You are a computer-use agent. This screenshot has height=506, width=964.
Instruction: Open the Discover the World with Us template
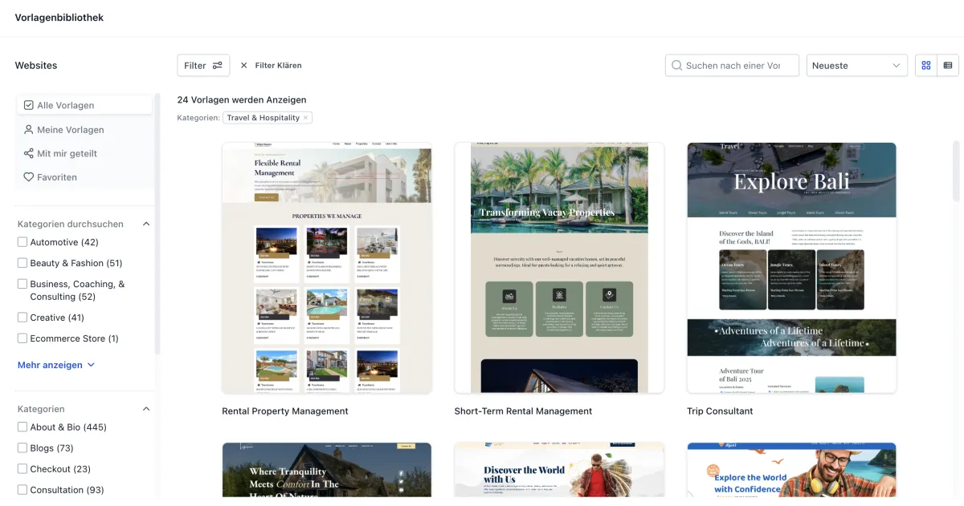tap(559, 470)
